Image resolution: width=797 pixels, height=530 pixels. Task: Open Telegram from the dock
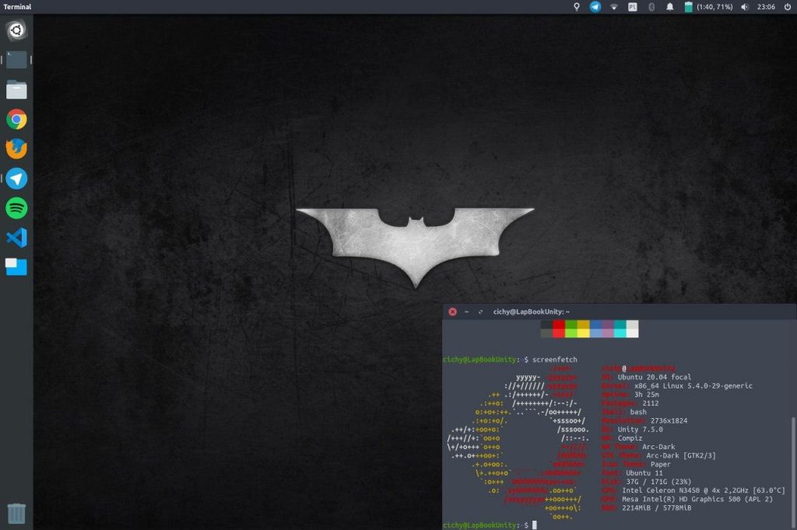[x=16, y=179]
